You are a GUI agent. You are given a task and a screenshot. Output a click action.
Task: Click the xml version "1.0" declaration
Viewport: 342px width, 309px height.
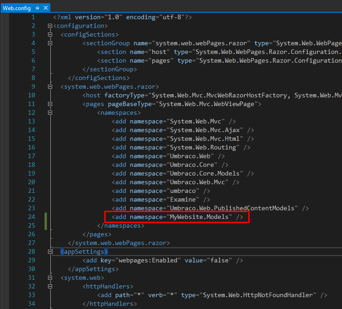click(113, 17)
